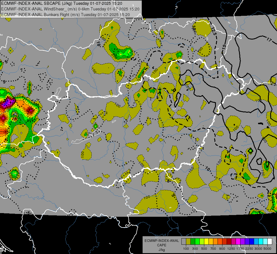Click the gray legend swatch
277x254 pixels.
click(x=184, y=242)
